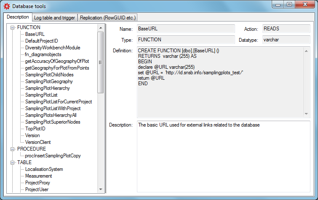Select DefaultProjectID in the function tree
Viewport: 318px width, 200px height.
click(41, 41)
